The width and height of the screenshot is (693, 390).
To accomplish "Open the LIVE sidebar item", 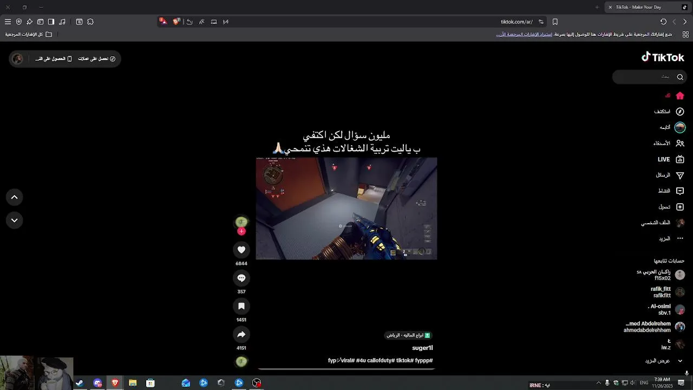I will (x=671, y=159).
